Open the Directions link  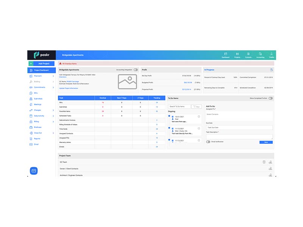point(62,77)
